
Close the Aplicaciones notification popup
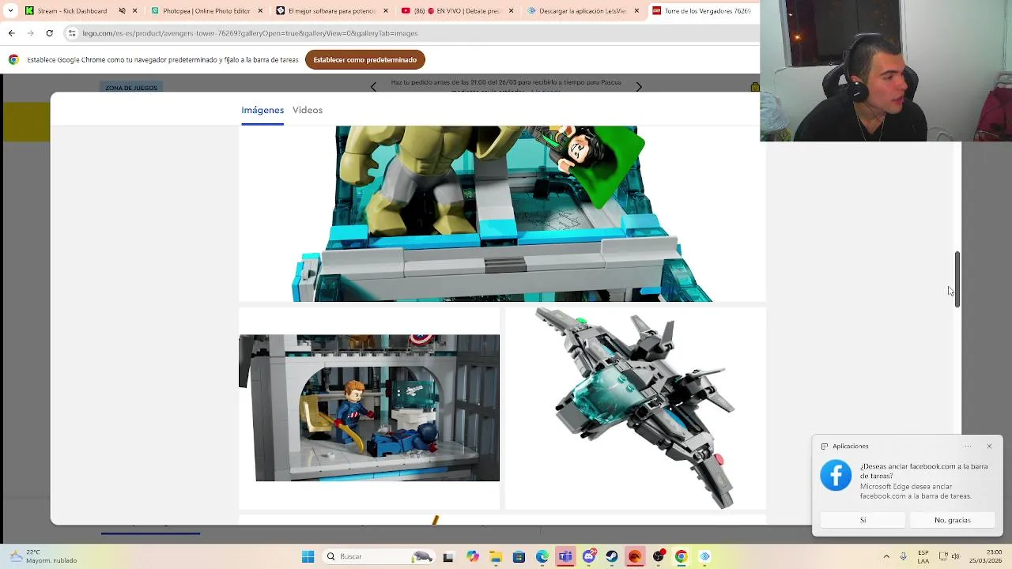pos(989,447)
